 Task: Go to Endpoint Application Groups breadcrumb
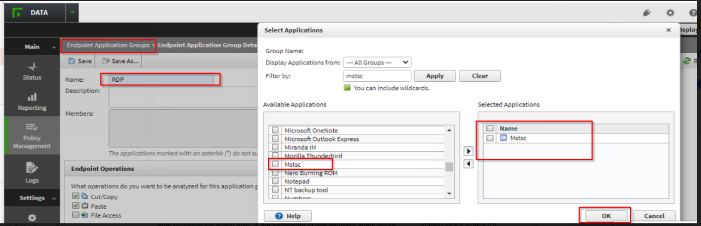click(x=108, y=45)
